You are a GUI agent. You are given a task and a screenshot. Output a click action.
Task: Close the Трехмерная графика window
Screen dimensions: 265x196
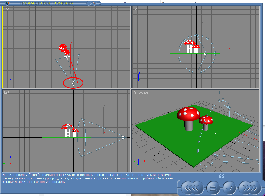pyautogui.click(x=94, y=3)
